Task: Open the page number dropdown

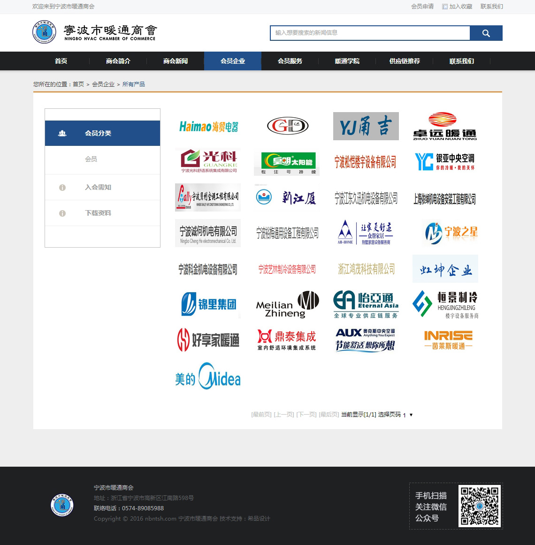Action: point(408,415)
